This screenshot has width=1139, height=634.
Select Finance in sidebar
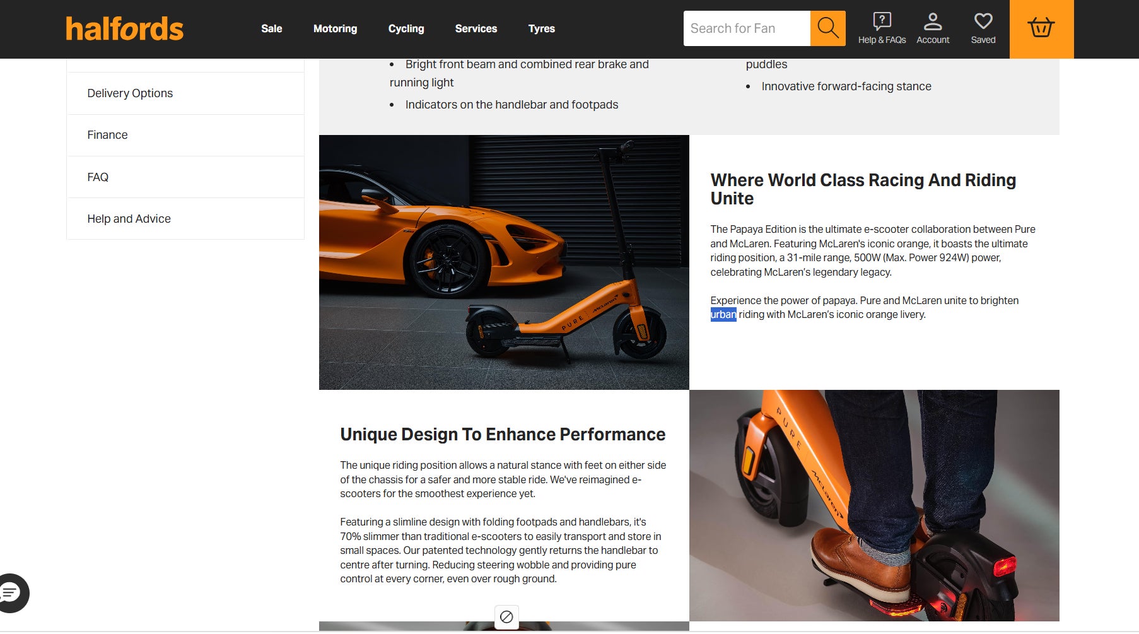tap(185, 135)
